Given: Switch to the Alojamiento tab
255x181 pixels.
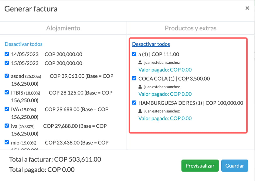Looking at the screenshot, I should [63, 28].
